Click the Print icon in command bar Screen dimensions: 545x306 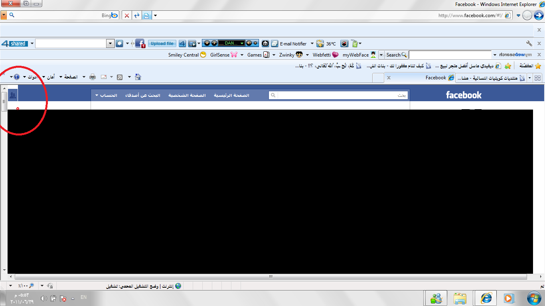(x=93, y=77)
